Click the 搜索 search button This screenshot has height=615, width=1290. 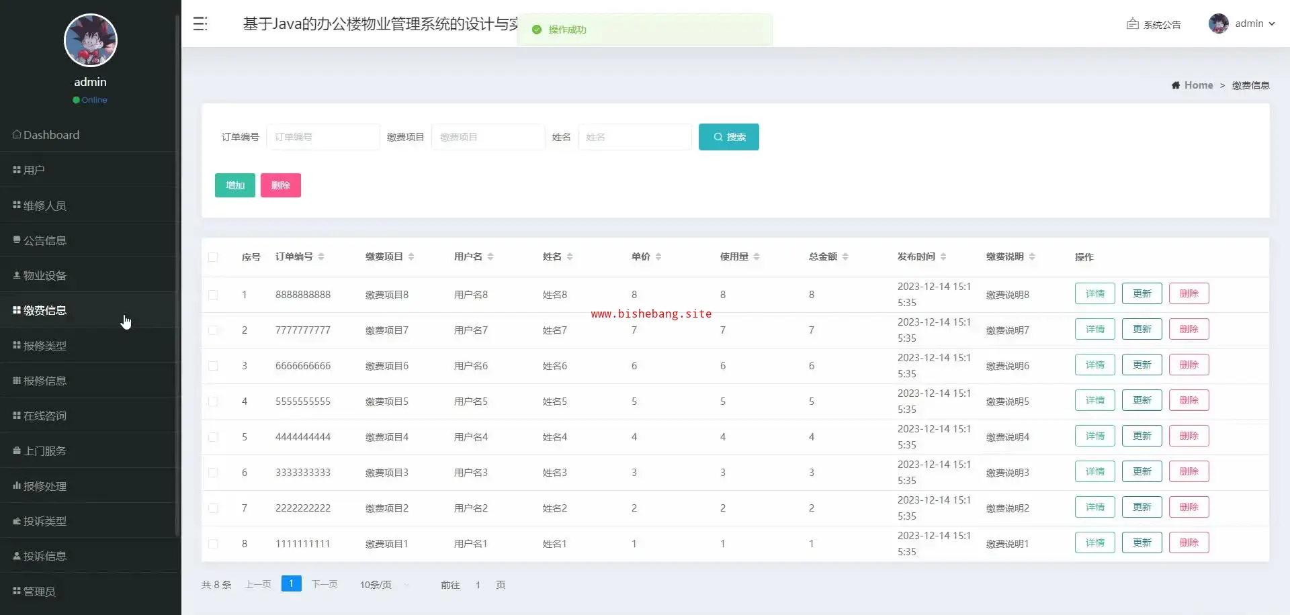tap(729, 137)
